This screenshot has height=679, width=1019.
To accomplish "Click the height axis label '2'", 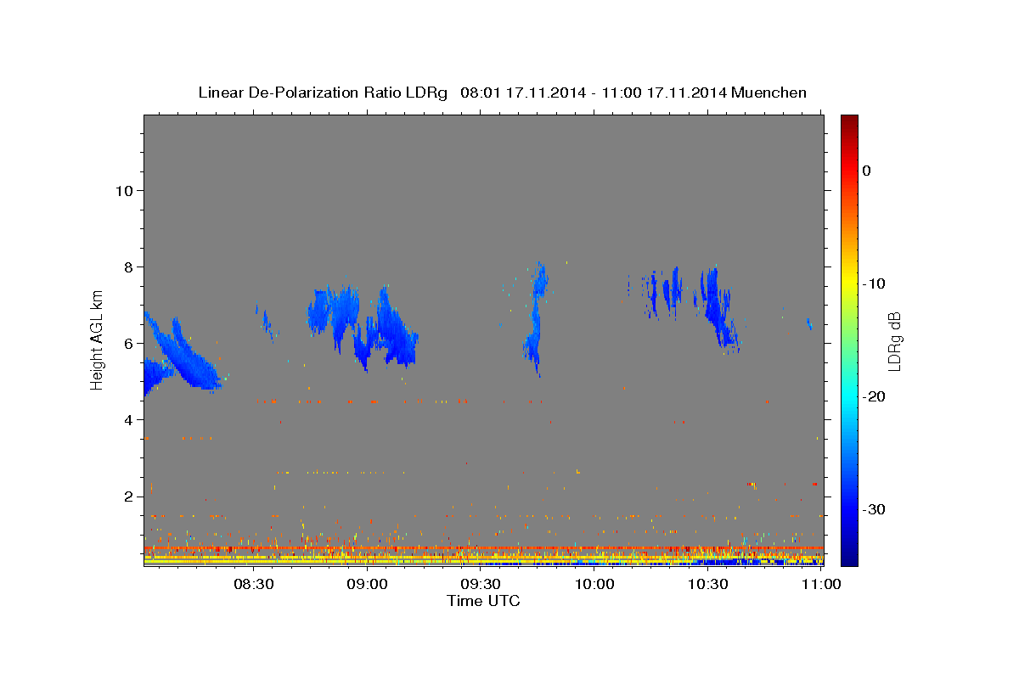I will pos(127,496).
